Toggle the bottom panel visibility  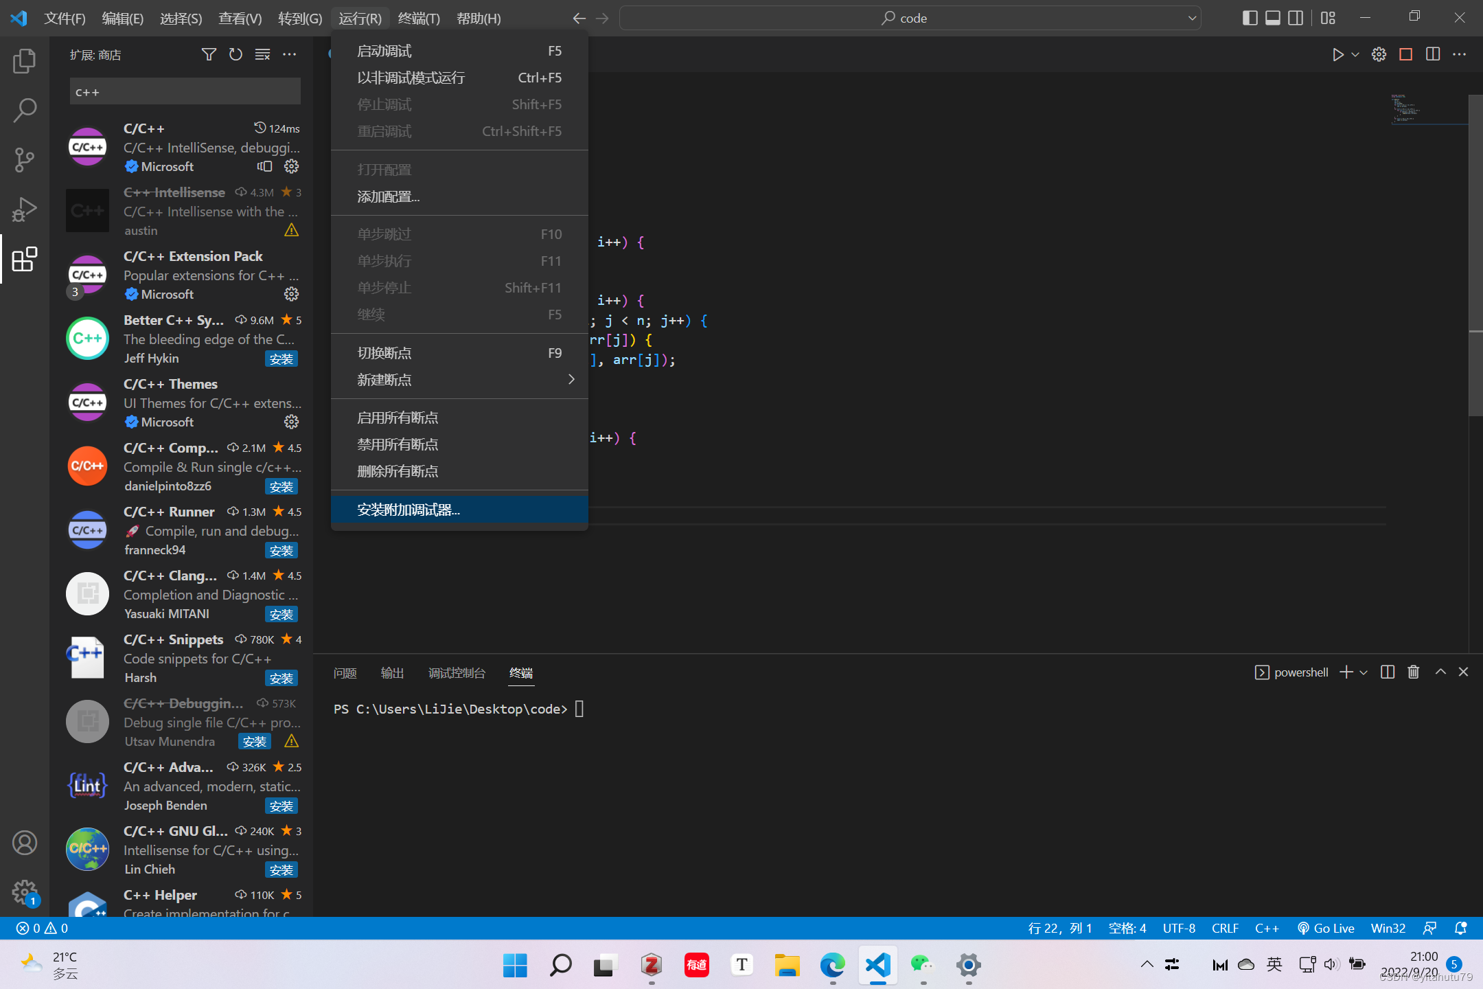click(x=1272, y=18)
